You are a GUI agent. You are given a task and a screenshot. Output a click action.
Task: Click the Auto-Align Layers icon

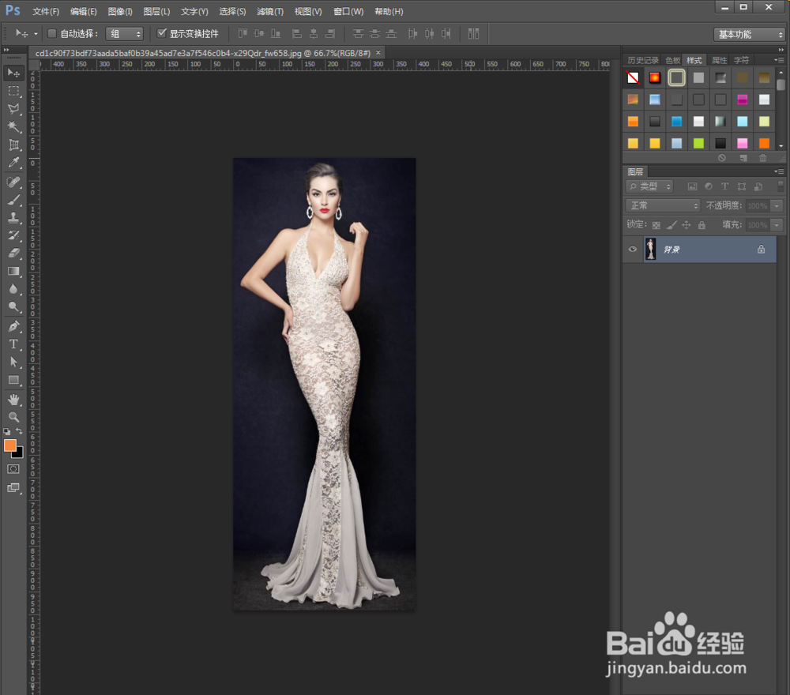(x=473, y=34)
